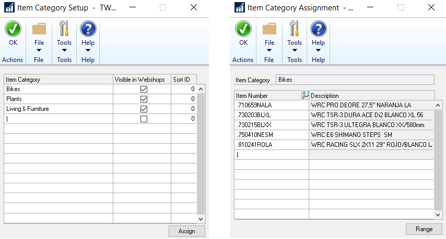446x239 pixels.
Task: Click the empty Item Category entry row
Action: 58,119
